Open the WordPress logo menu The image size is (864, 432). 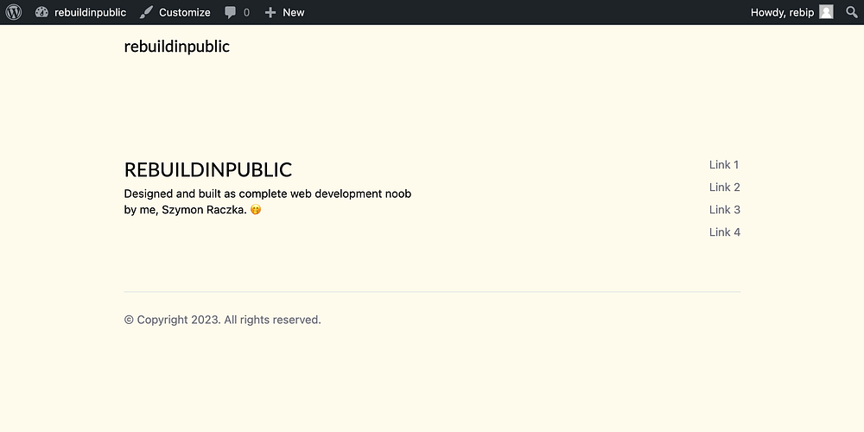click(13, 12)
